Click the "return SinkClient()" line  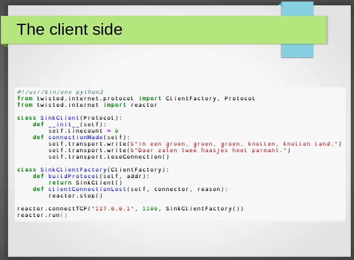tap(85, 183)
